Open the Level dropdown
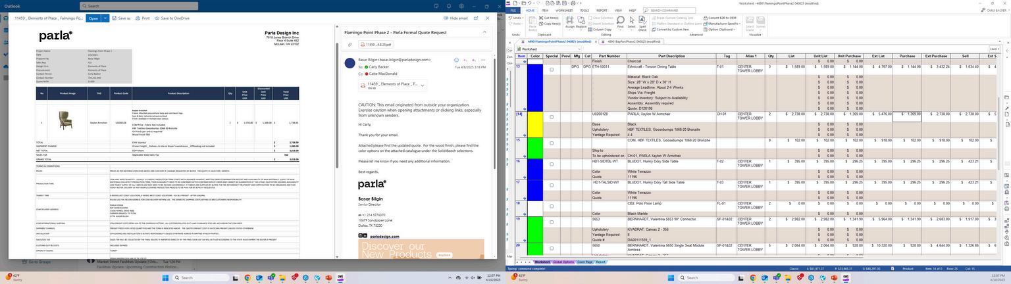The width and height of the screenshot is (1011, 284). (x=994, y=49)
